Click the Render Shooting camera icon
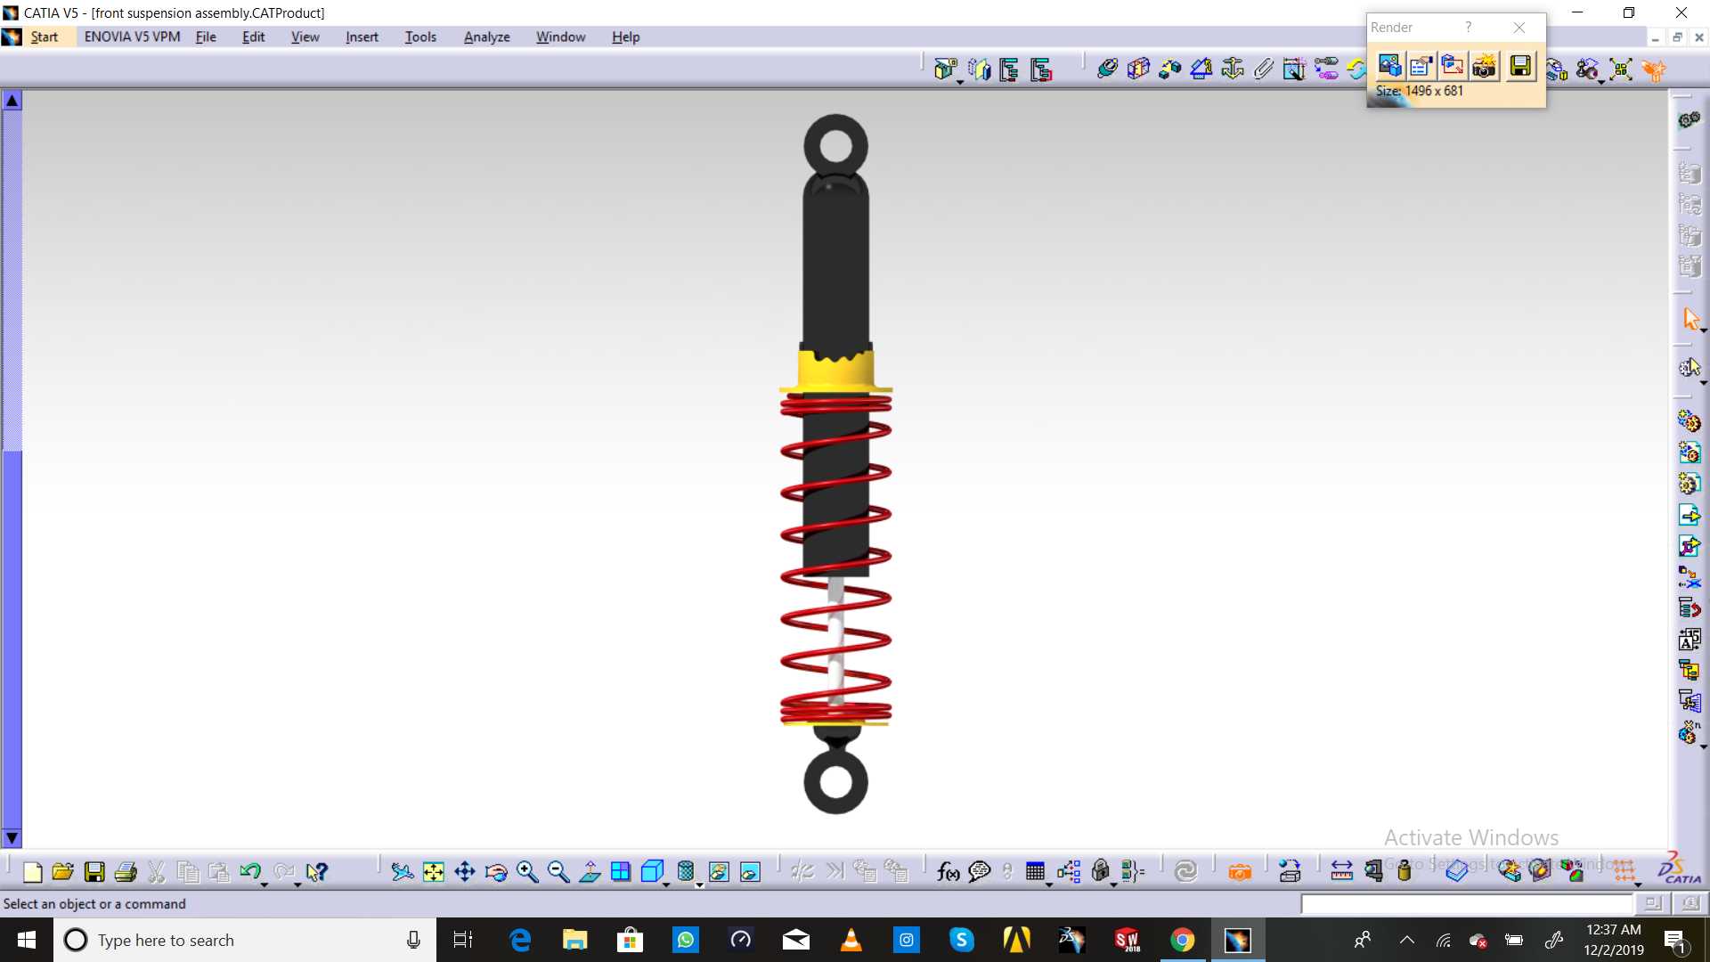 [x=1484, y=66]
